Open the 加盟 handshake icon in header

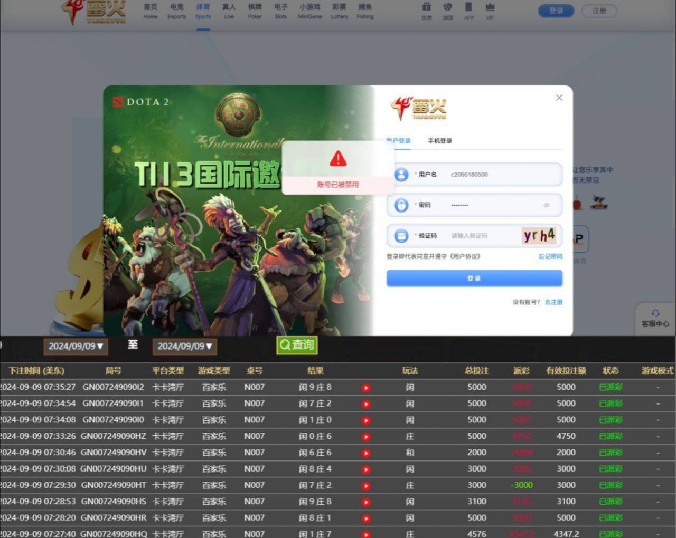448,10
